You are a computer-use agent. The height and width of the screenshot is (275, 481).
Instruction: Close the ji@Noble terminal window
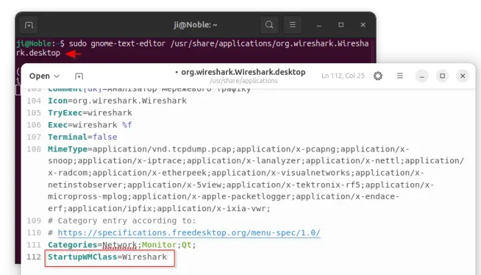pyautogui.click(x=363, y=25)
